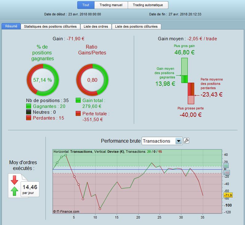Click Gagnantes : 20 label
245x225 pixels.
point(49,106)
